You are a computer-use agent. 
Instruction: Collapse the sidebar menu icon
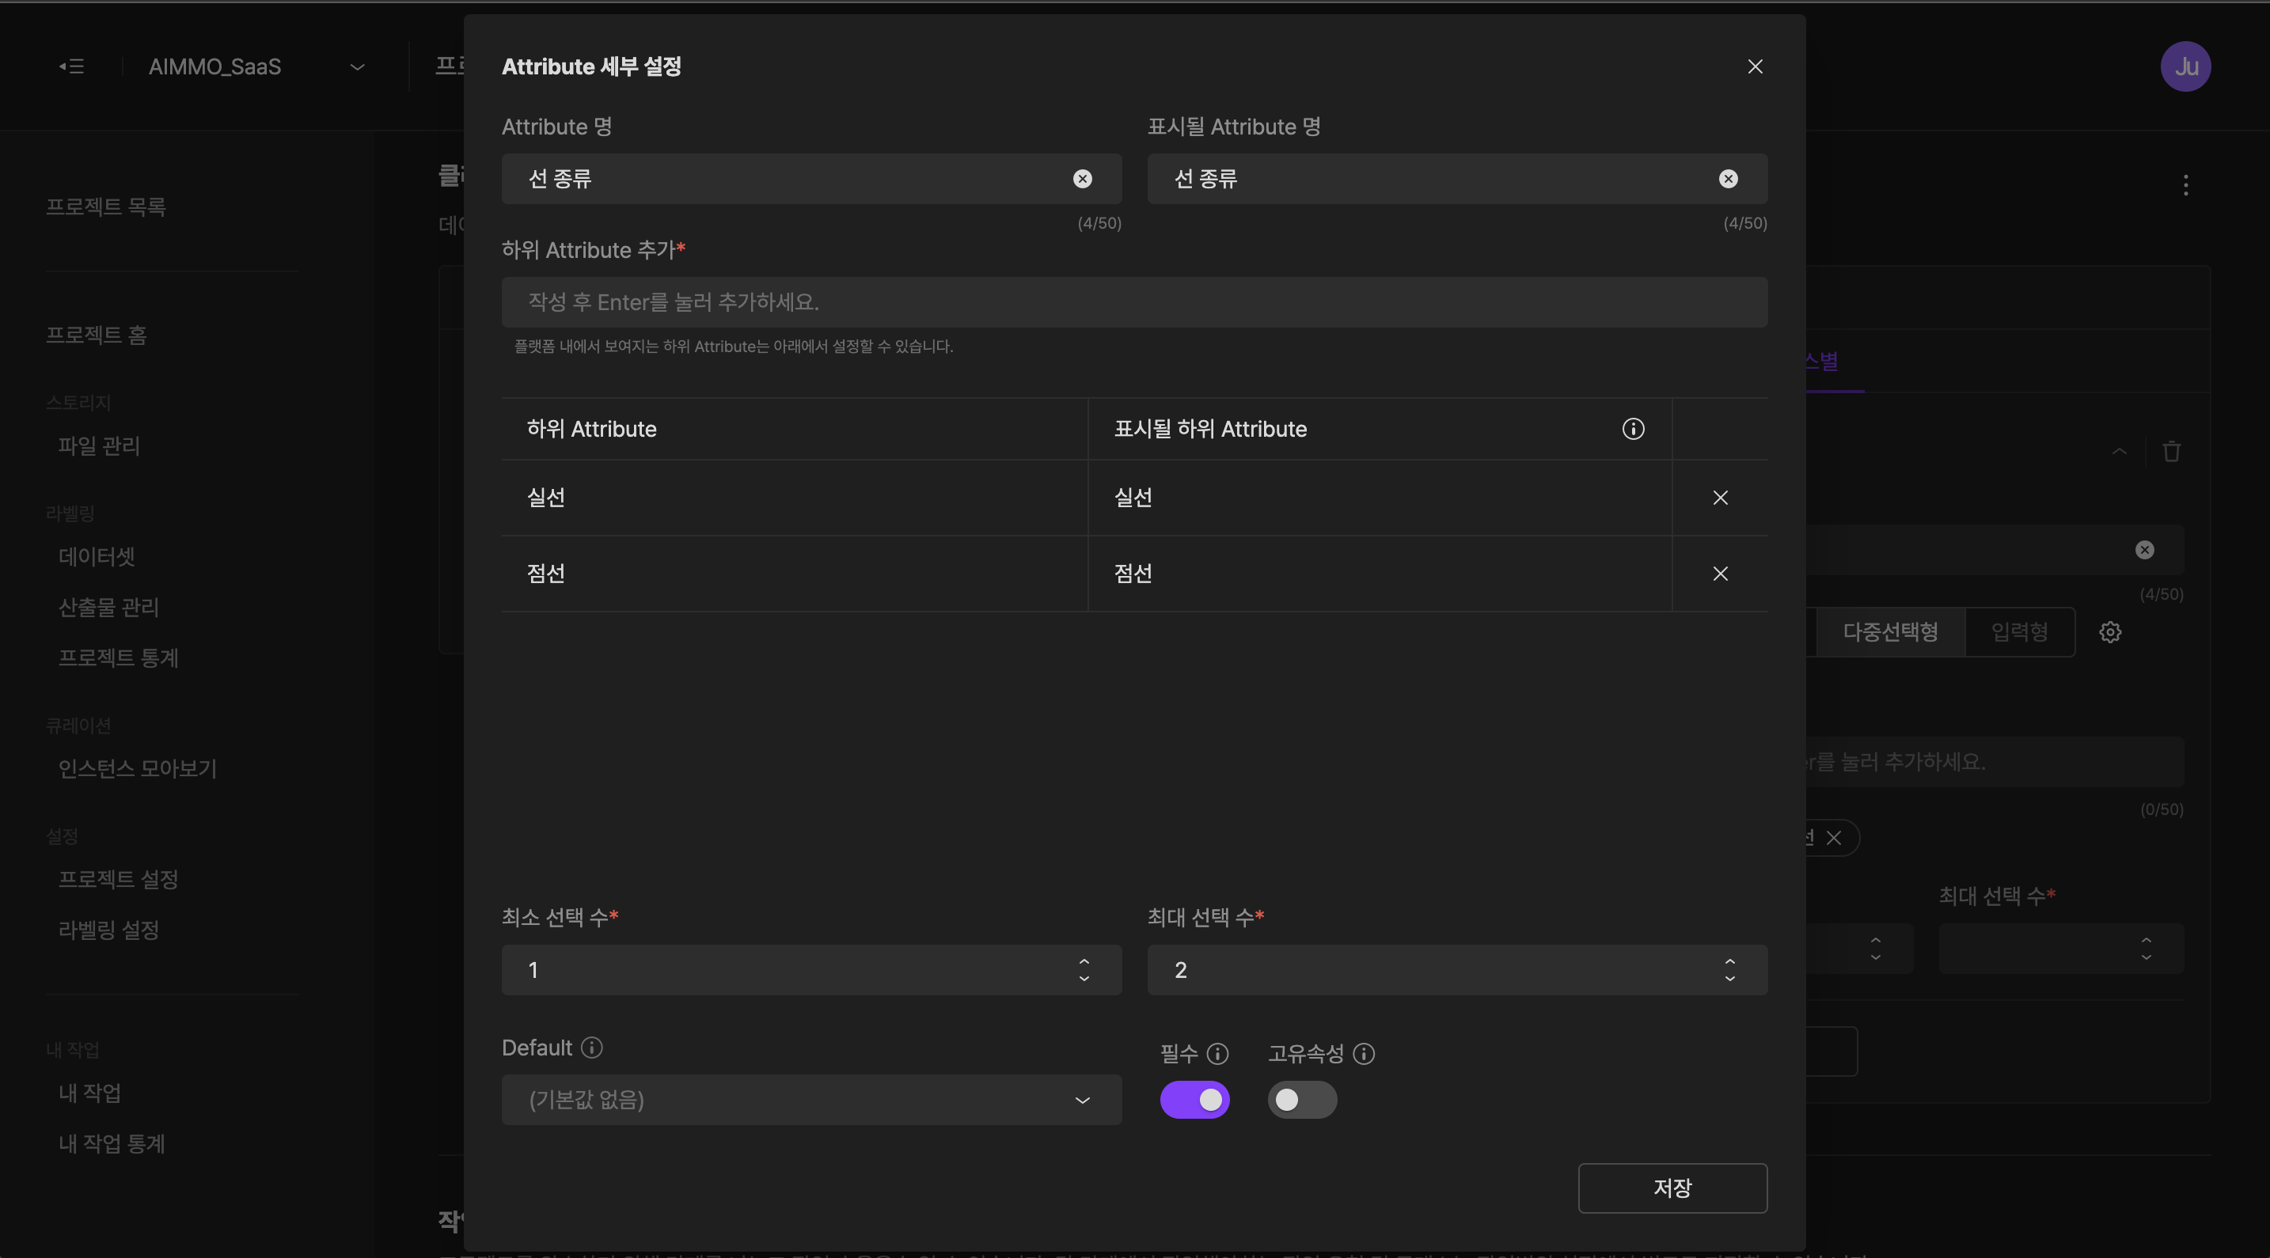coord(71,67)
